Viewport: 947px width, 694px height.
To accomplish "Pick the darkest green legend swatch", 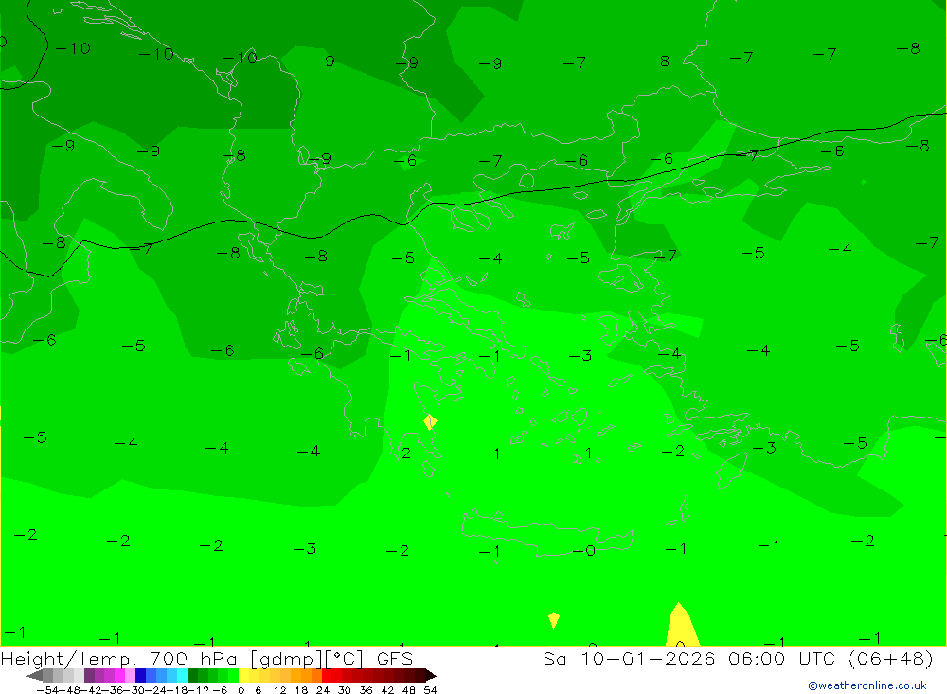I will (x=192, y=676).
